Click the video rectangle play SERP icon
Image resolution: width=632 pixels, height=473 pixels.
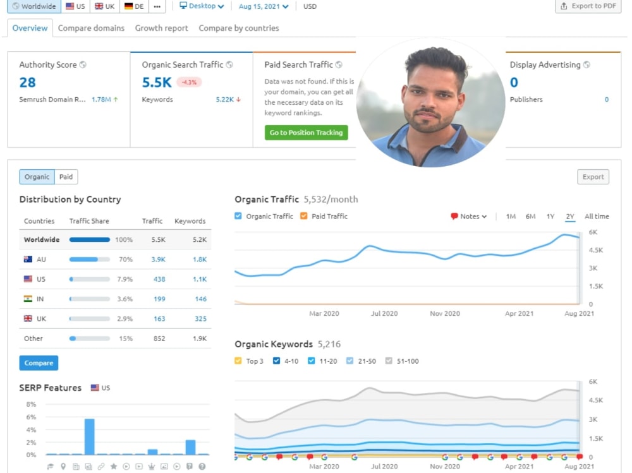click(139, 467)
